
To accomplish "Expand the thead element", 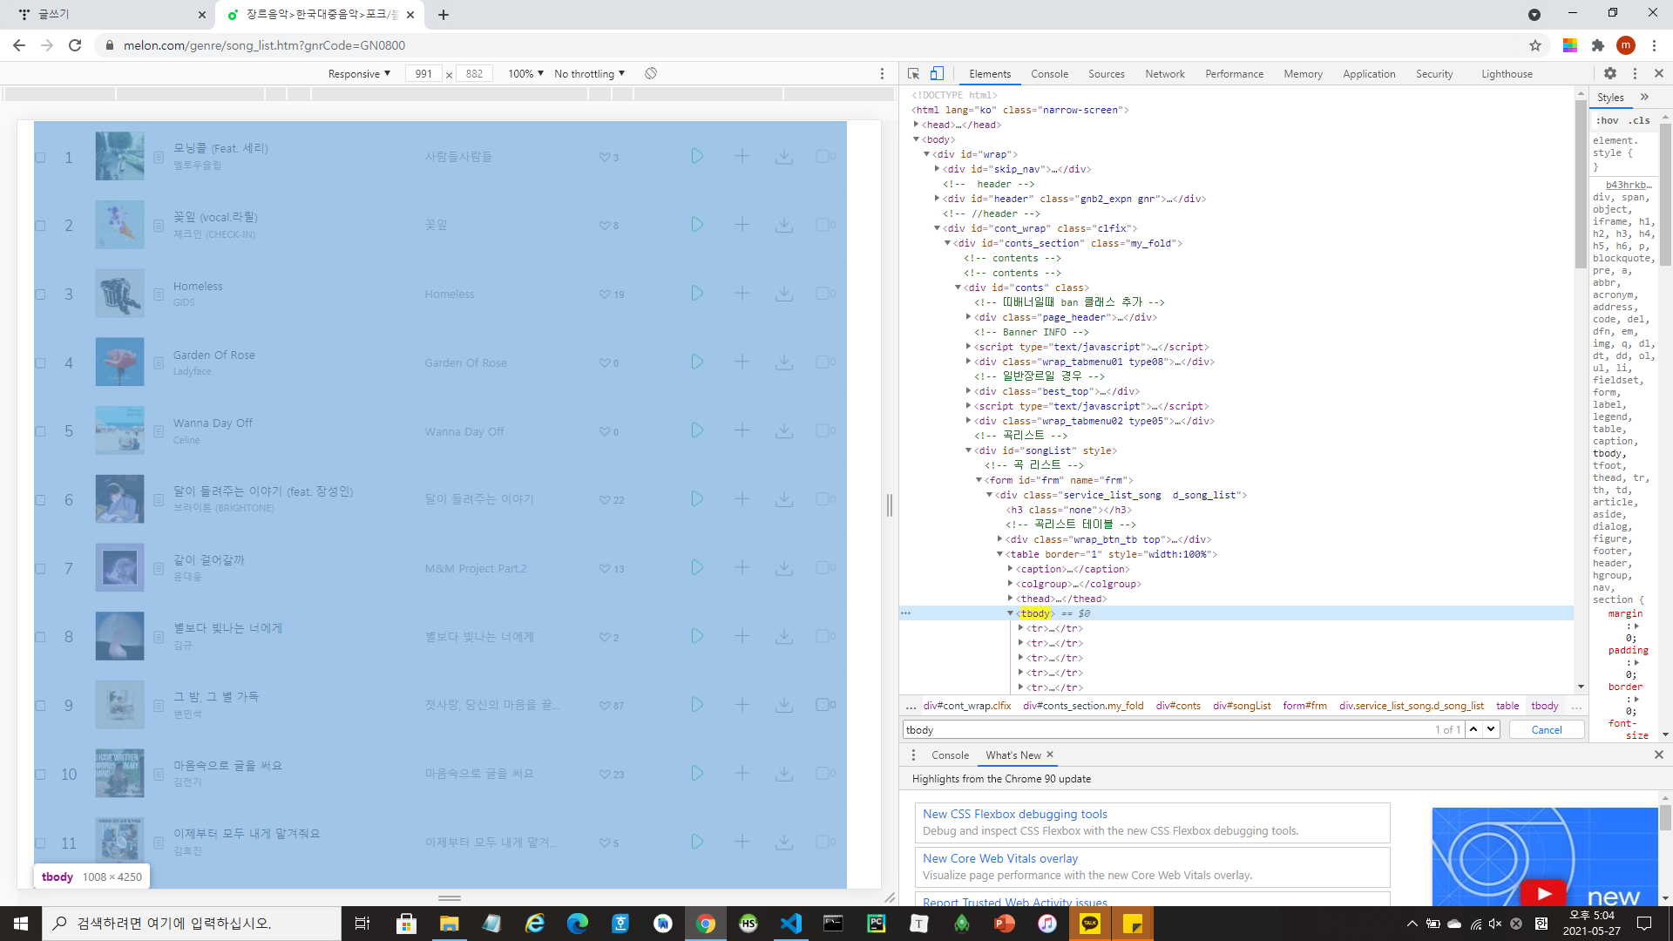I will [x=1011, y=599].
